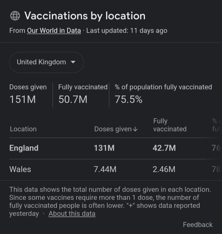222x234 pixels.
Task: Click the dropdown caret beside United Kingdom
Action: [73, 62]
